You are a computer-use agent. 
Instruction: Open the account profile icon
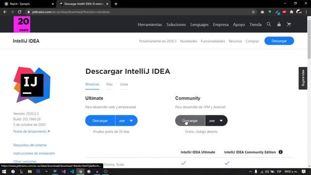pyautogui.click(x=279, y=24)
